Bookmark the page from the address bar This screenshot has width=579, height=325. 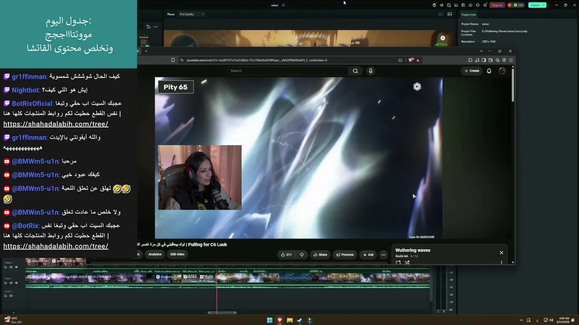(173, 60)
